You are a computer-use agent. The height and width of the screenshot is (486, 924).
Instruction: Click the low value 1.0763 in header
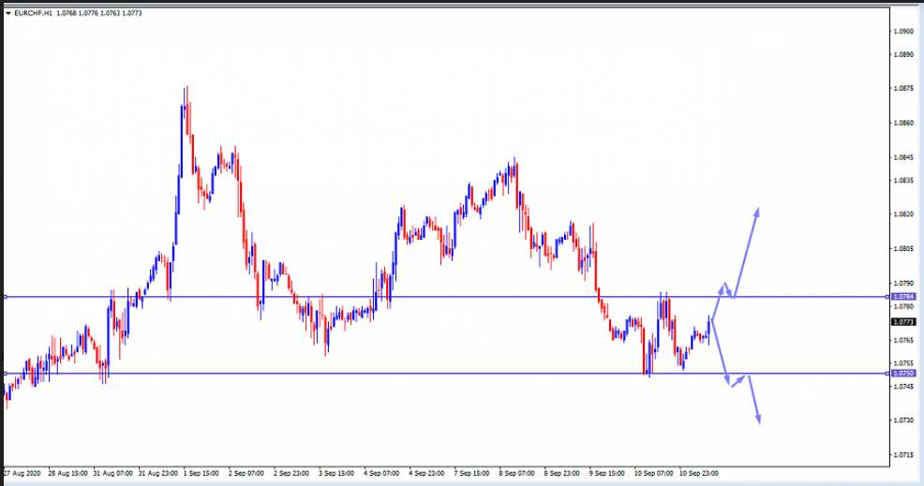(x=110, y=13)
